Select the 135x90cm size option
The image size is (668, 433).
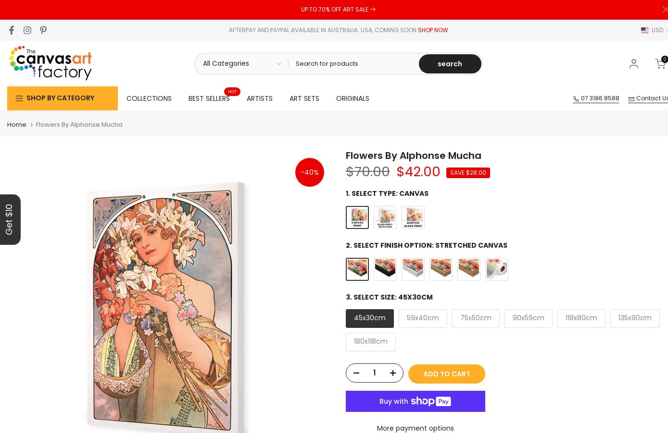(x=635, y=318)
